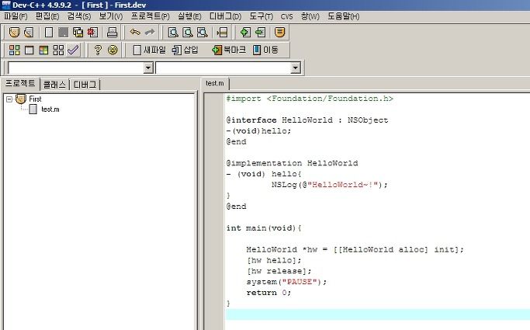Select test.m in the project tree
Screen dimensions: 530x330
[x=50, y=109]
